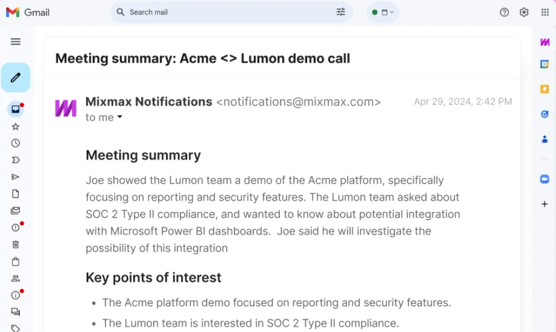Open Promotions tag icon at sidebar bottom
Viewport: 556px width, 332px height.
[16, 328]
